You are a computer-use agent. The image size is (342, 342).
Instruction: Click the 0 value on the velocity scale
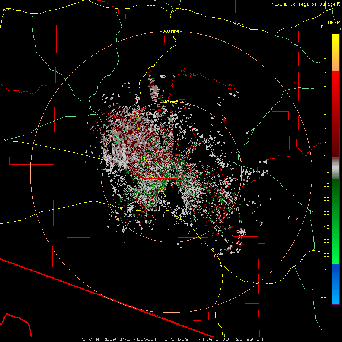328,171
